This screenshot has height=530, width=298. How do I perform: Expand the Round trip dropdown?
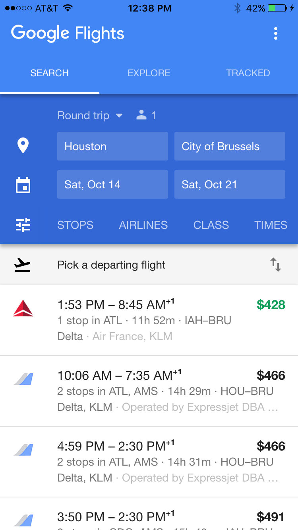(x=90, y=116)
